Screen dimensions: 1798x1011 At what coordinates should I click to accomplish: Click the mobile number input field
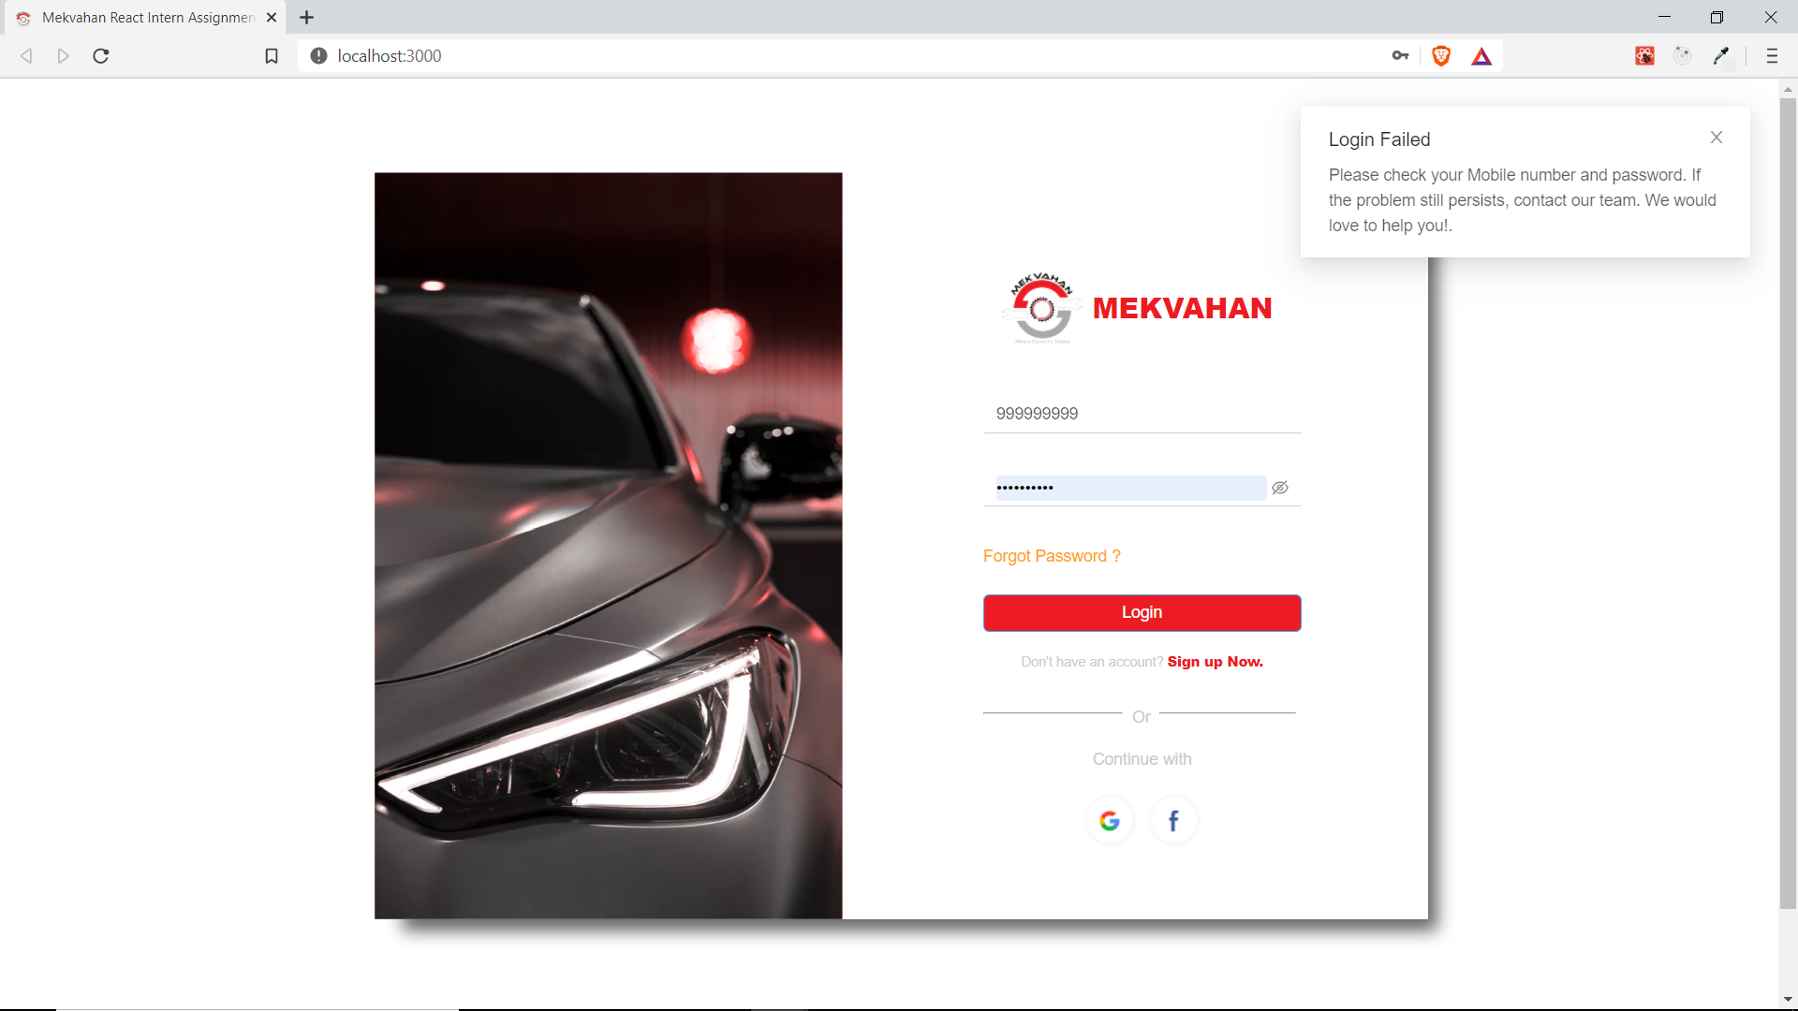(1141, 414)
